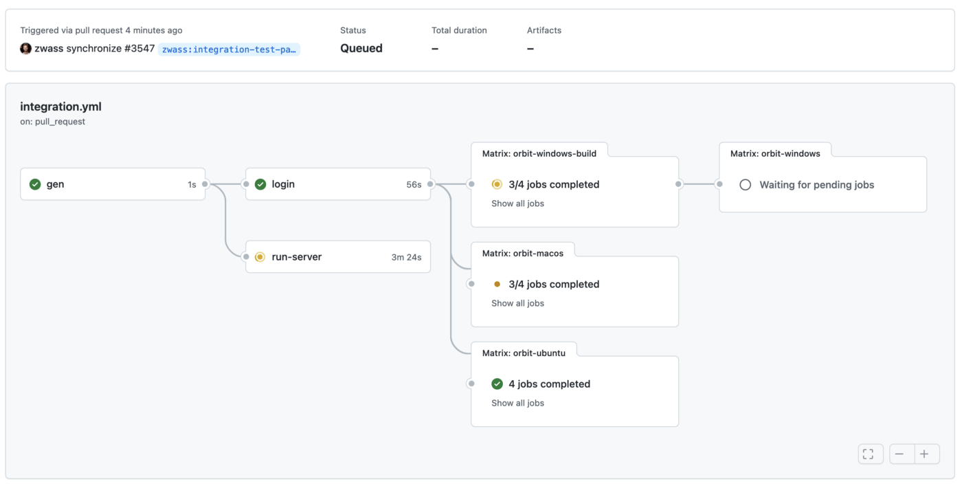This screenshot has height=486, width=962.
Task: Click the fit-to-screen fullscreen icon
Action: (x=871, y=454)
